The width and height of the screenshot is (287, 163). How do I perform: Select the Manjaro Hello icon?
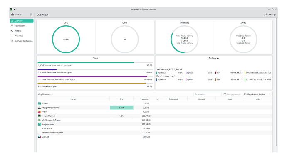click(x=39, y=124)
